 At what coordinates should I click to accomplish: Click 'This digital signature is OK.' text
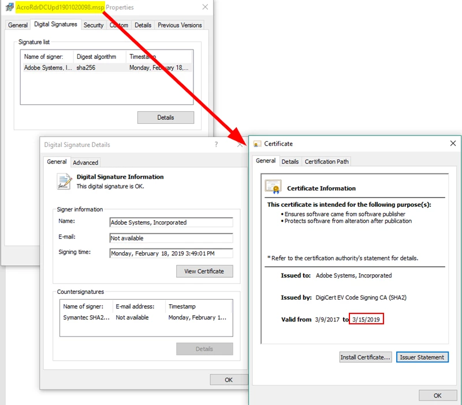[110, 186]
